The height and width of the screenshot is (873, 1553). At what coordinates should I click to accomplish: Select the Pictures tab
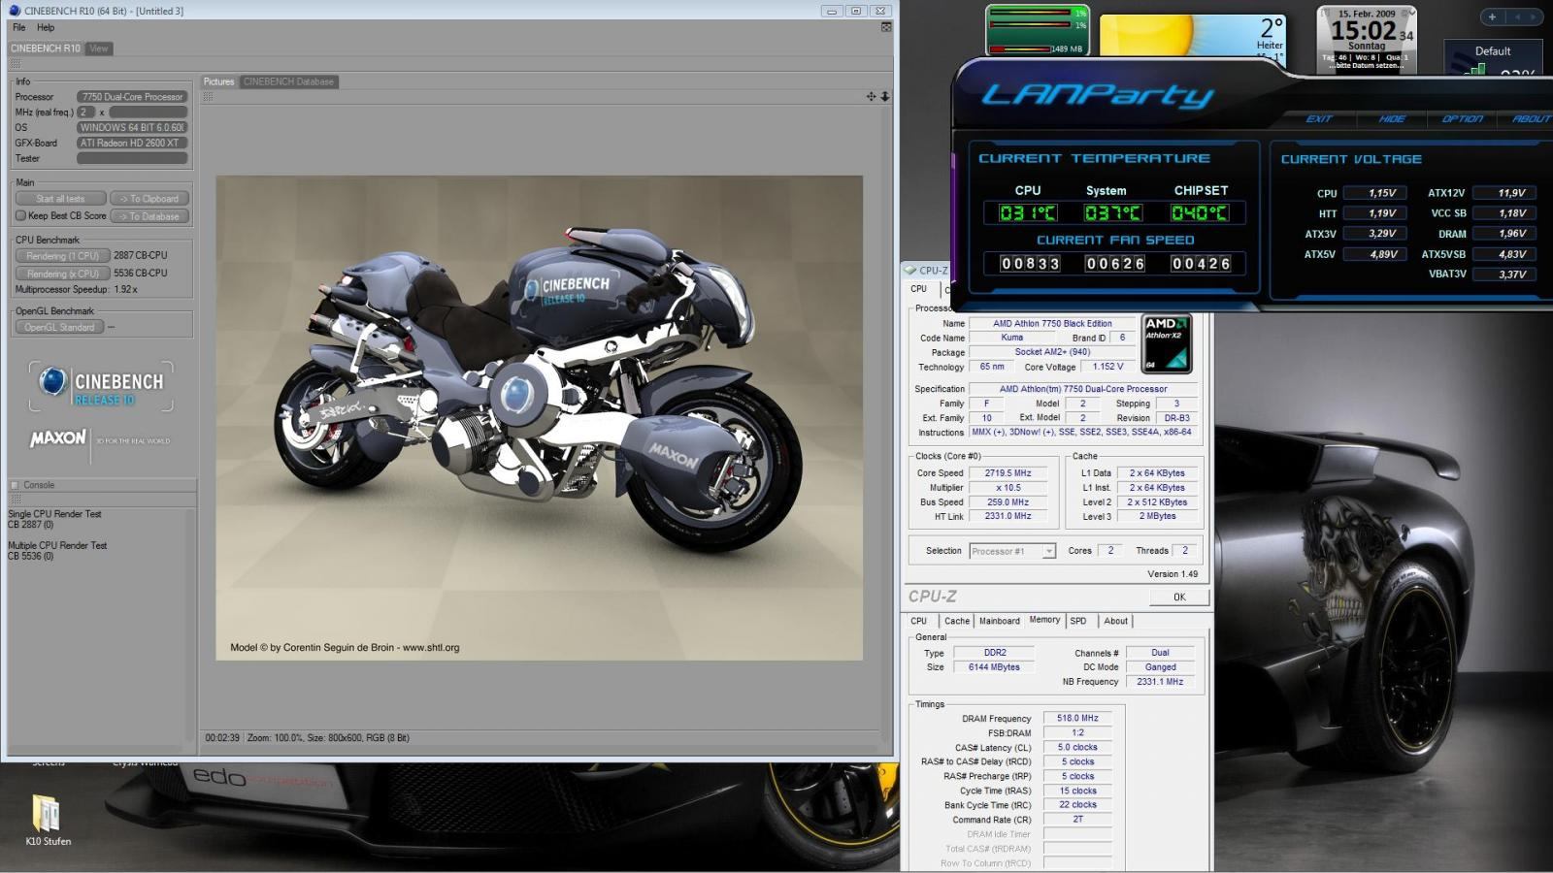(218, 81)
